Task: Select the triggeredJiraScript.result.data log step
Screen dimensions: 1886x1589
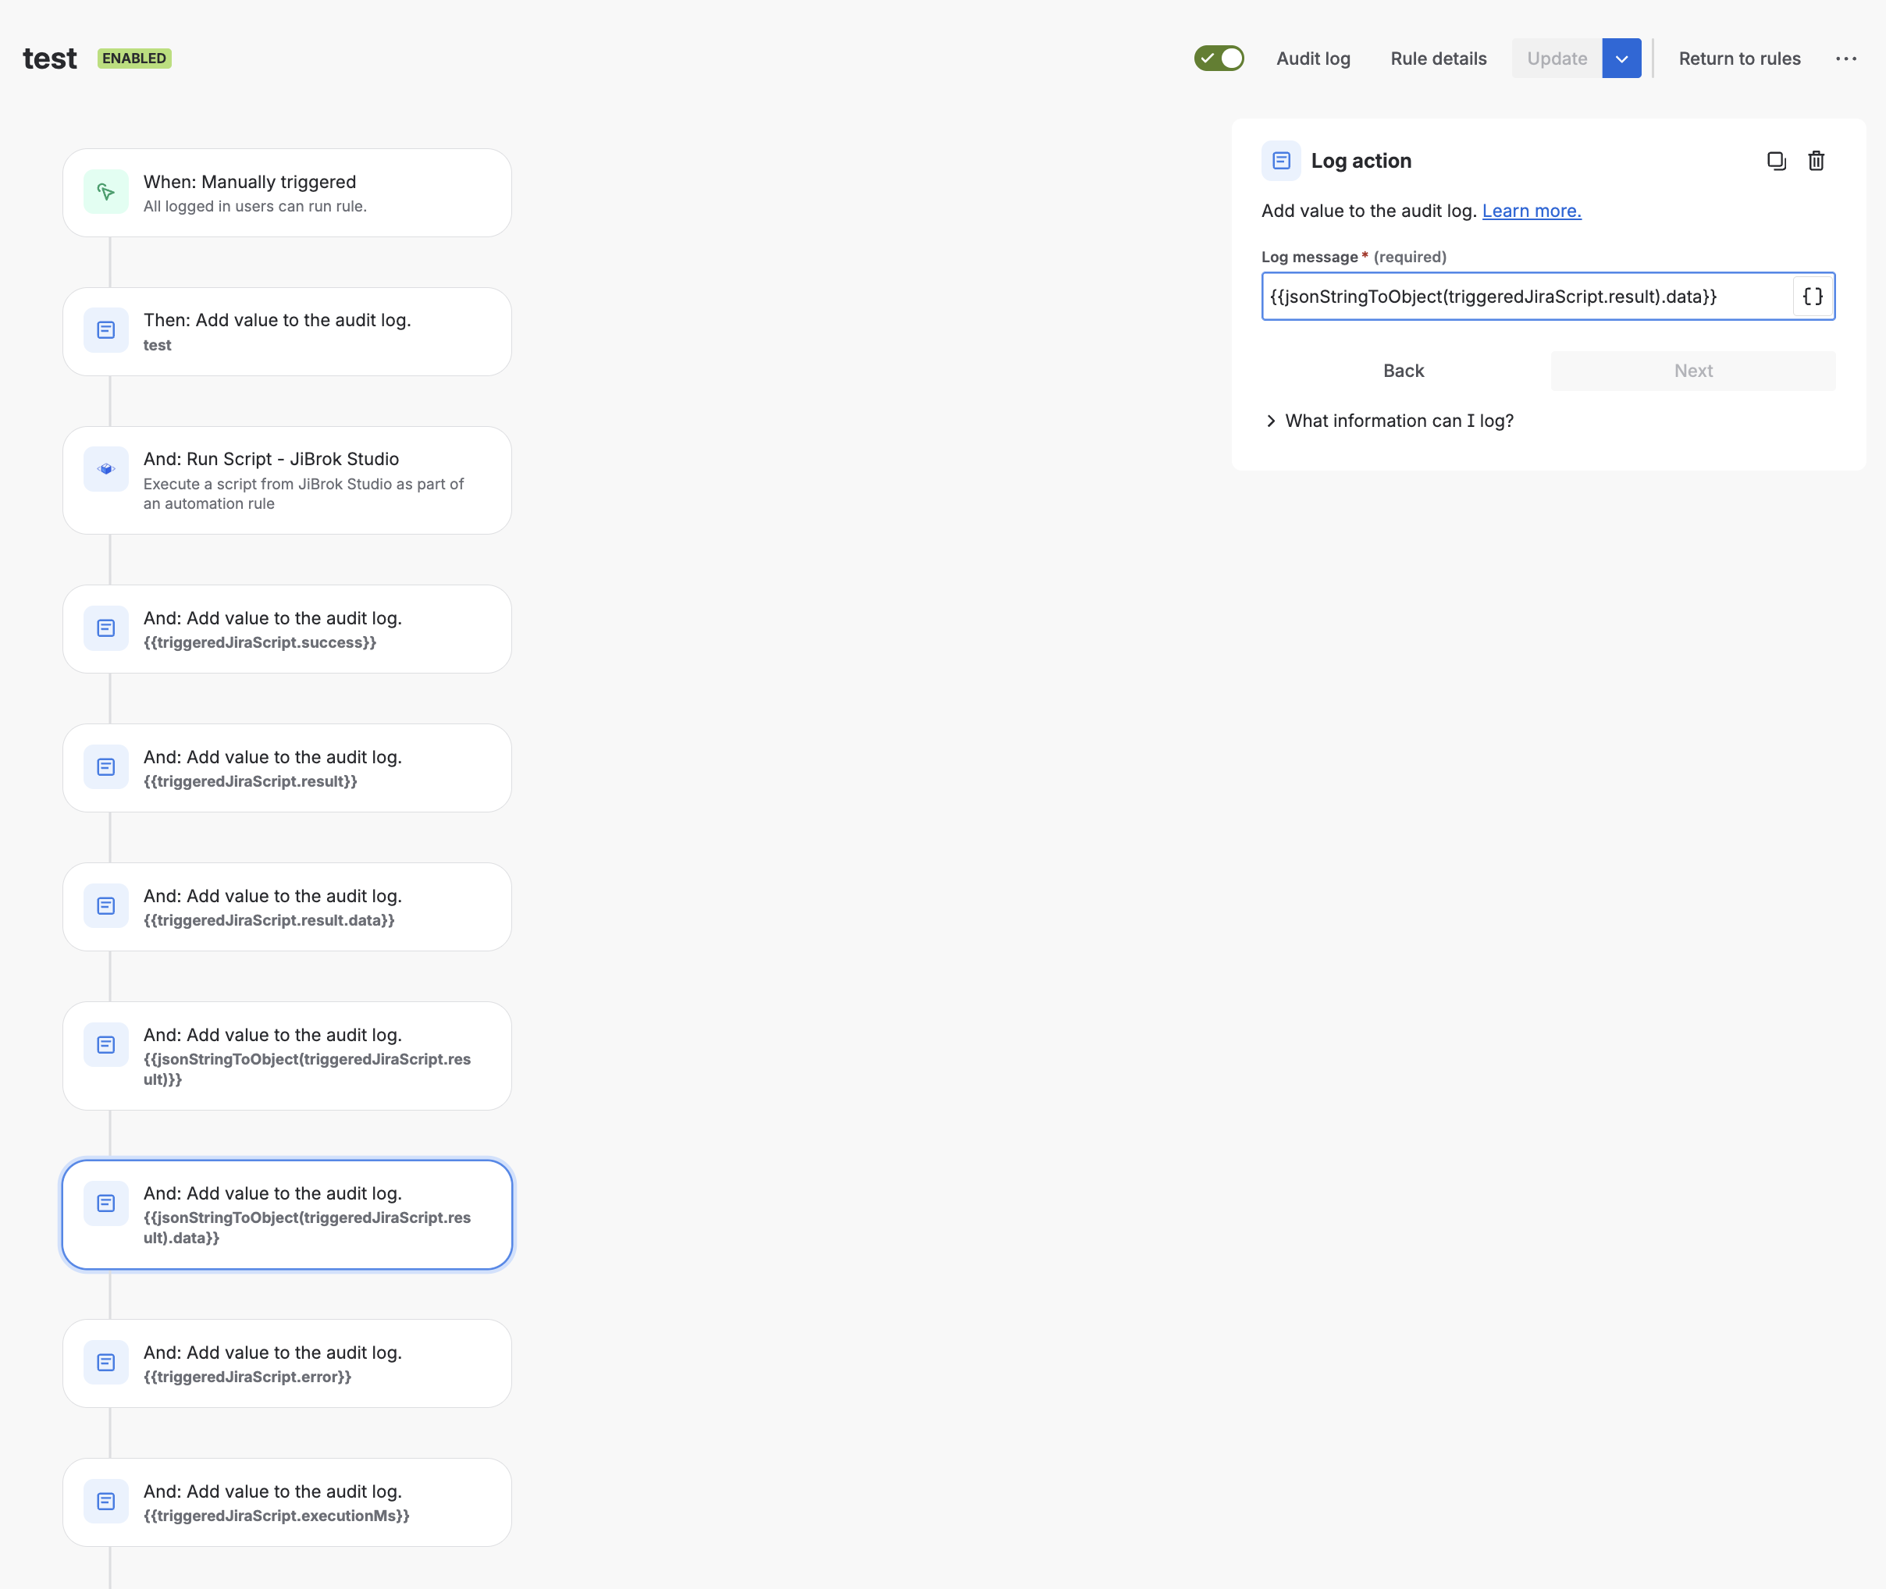Action: coord(286,906)
